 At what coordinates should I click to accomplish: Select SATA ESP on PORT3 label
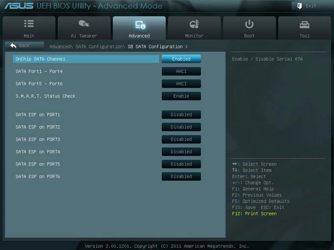click(38, 139)
